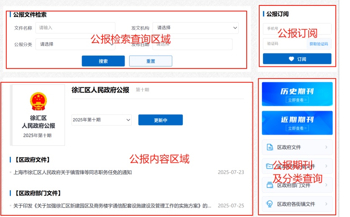Click the 区政府部门文件 icon
350x217 pixels.
270,185
